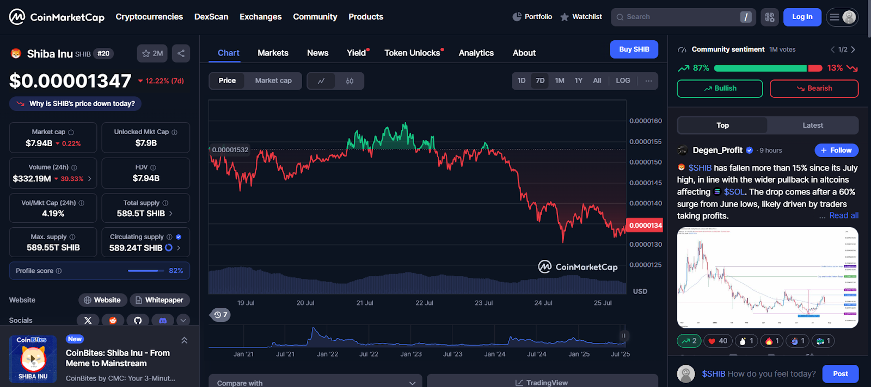
Task: Click the profile score progress bar
Action: point(146,271)
